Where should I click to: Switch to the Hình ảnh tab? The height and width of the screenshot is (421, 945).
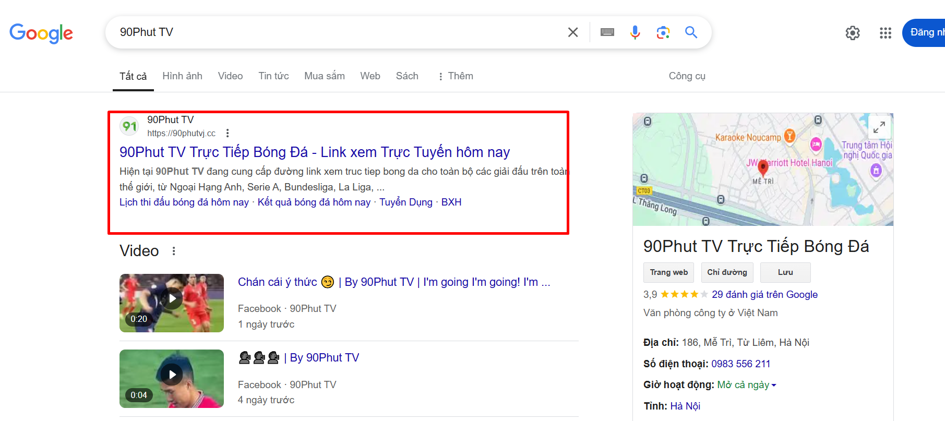(182, 76)
